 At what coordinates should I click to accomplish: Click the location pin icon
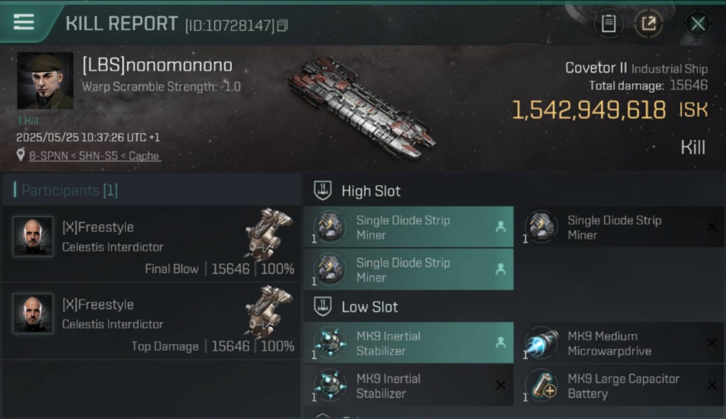coord(21,156)
